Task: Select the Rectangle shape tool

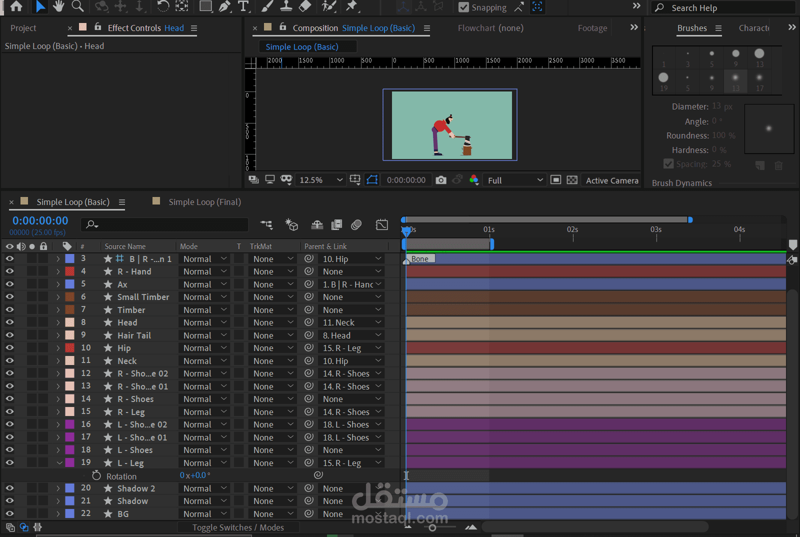Action: click(x=205, y=6)
